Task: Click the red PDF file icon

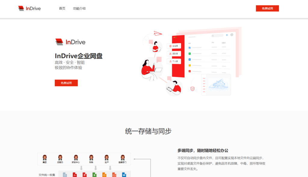Action: [x=75, y=175]
